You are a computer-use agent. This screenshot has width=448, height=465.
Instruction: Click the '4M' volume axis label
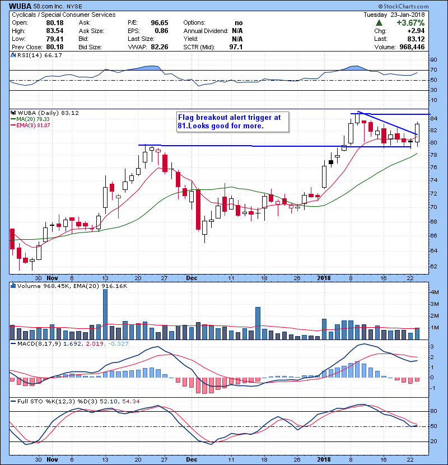coord(435,292)
